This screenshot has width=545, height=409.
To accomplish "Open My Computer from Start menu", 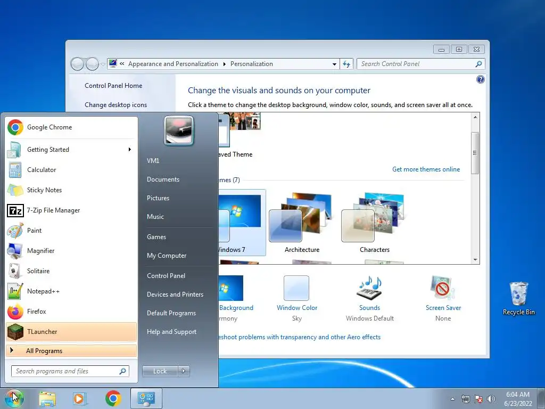I will tap(167, 256).
